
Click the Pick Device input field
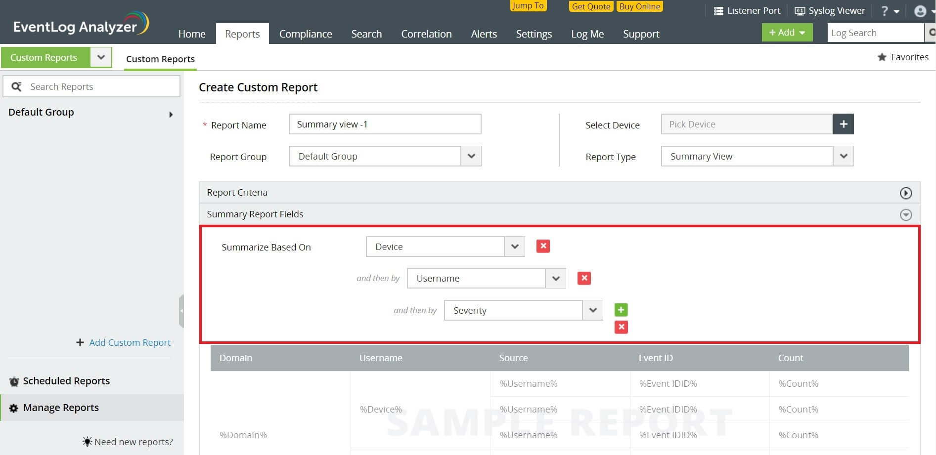[747, 124]
